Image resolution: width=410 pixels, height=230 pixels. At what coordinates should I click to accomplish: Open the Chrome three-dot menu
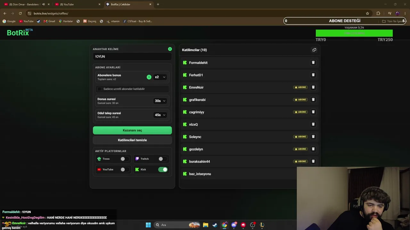[x=405, y=13]
